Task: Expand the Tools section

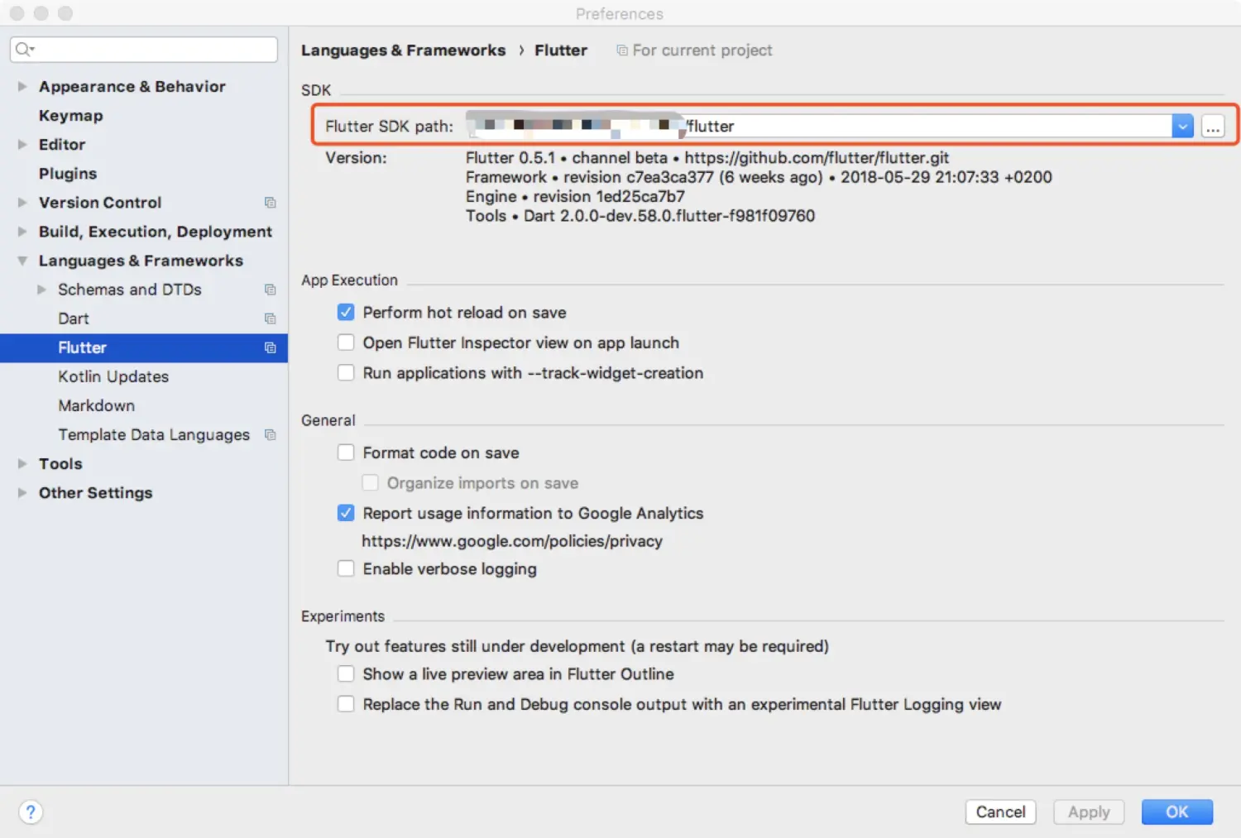Action: coord(22,463)
